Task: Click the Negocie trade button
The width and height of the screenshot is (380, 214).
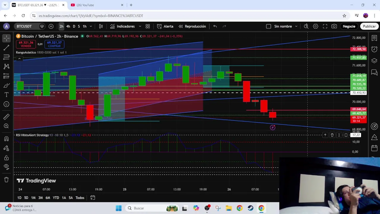Action: [349, 26]
